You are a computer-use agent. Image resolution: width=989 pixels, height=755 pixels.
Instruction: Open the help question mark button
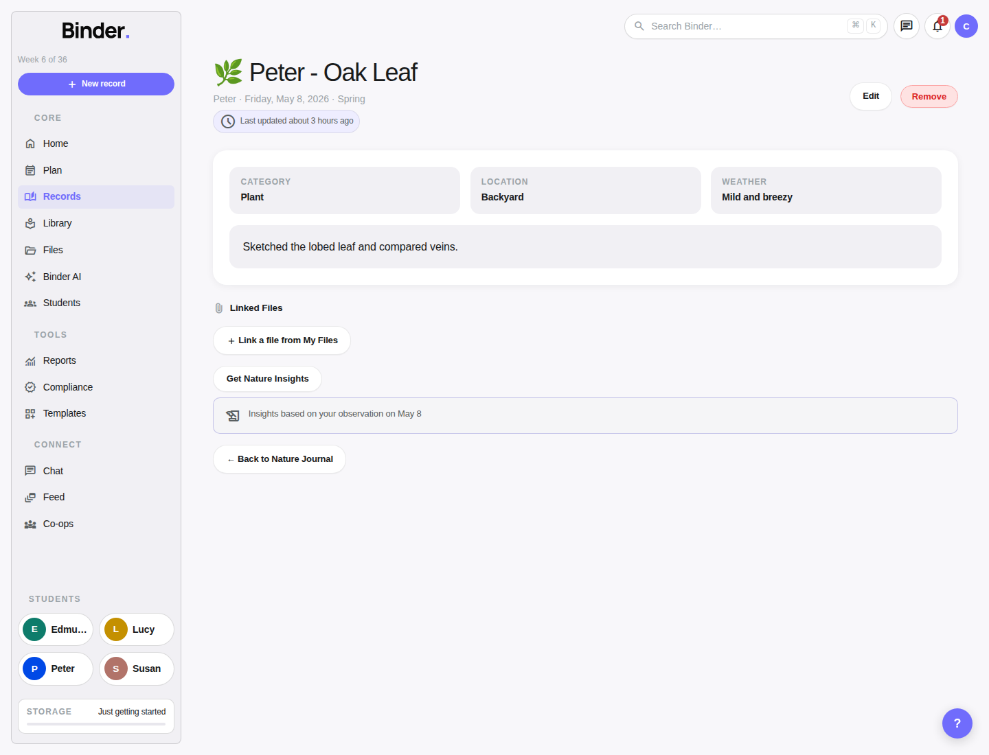click(957, 723)
